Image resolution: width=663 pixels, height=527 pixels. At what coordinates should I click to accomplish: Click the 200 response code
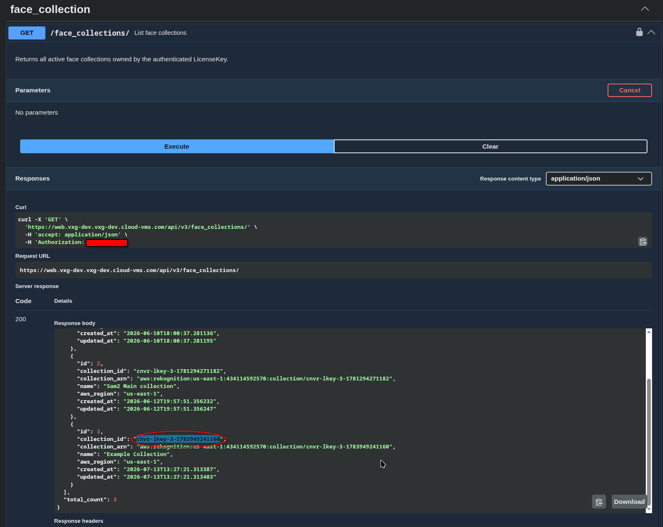[21, 319]
